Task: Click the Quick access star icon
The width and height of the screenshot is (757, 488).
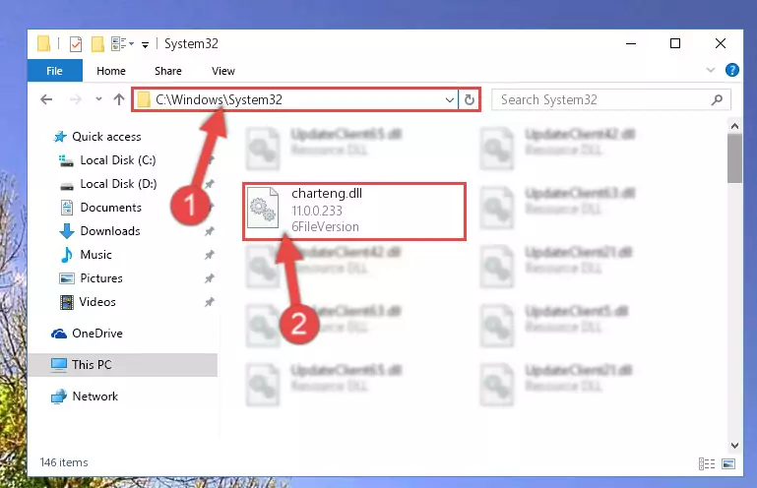Action: [x=60, y=137]
